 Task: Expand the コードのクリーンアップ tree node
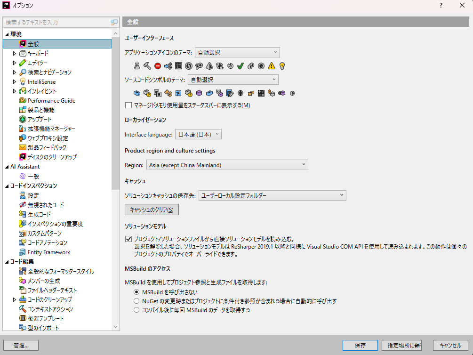[14, 299]
